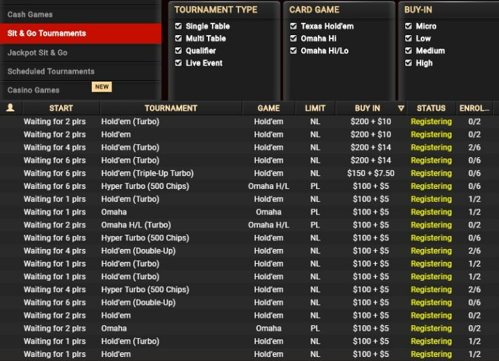499x361 pixels.
Task: Select Sit & Go Tournaments menu item
Action: click(80, 33)
